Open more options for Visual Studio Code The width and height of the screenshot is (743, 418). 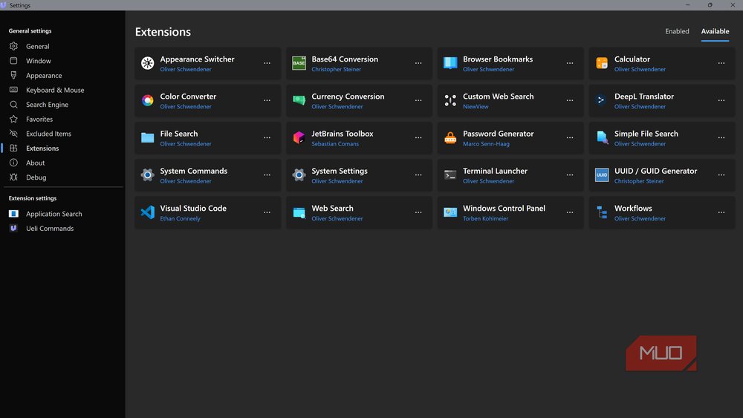tap(267, 212)
